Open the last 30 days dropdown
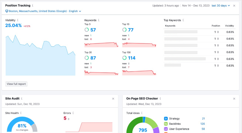Screen dimensions: 242x133 click(221, 5)
